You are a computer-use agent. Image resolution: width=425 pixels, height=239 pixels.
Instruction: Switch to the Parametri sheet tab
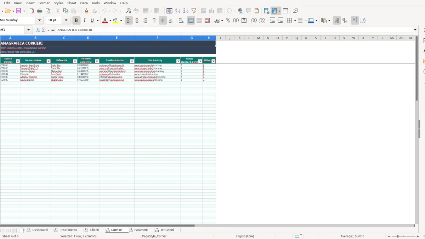[138, 230]
